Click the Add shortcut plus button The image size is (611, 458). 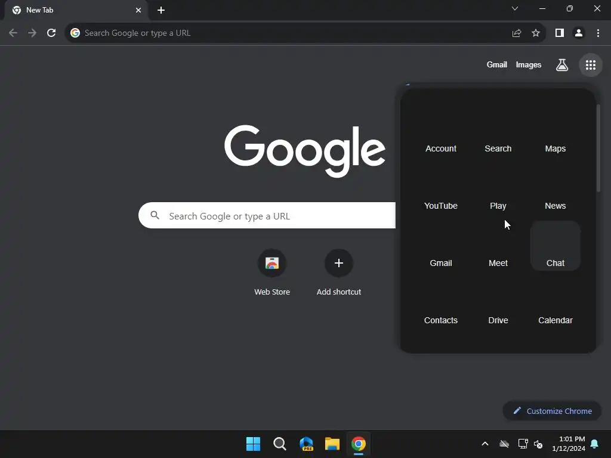(x=339, y=263)
